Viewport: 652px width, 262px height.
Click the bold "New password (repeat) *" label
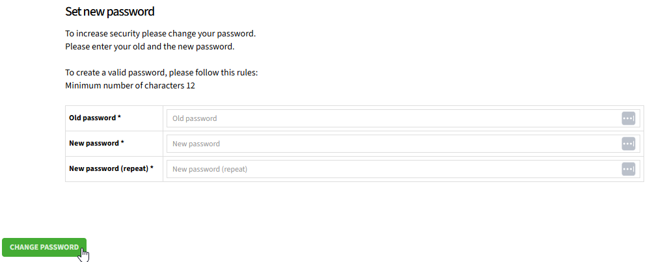coord(111,168)
